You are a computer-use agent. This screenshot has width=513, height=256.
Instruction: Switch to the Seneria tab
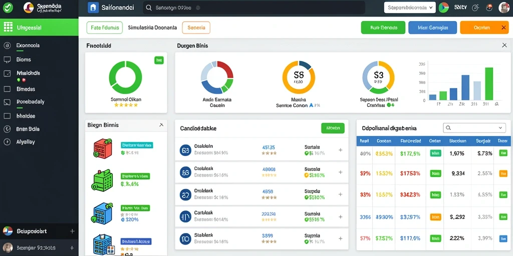click(196, 28)
